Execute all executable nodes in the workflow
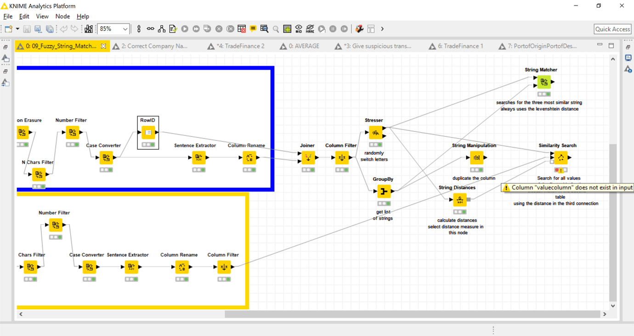This screenshot has width=634, height=336. (196, 28)
